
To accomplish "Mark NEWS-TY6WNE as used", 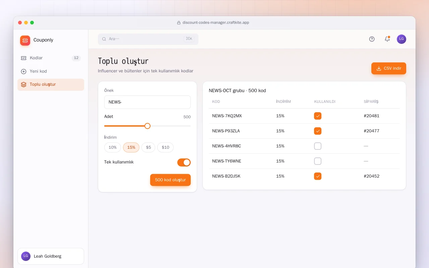I will [318, 161].
